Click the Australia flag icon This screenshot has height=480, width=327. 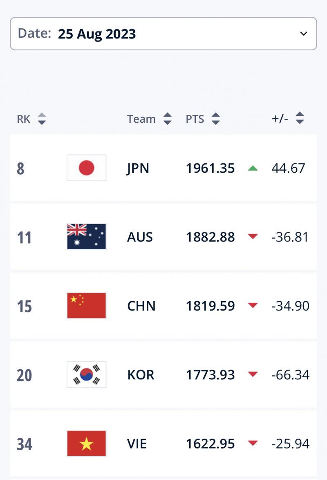[86, 237]
